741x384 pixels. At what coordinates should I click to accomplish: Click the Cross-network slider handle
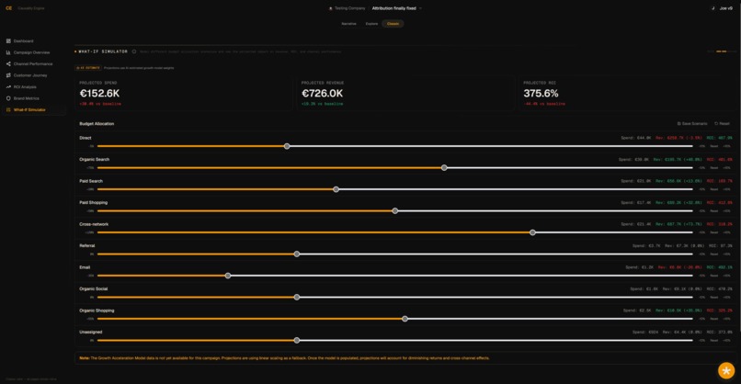532,232
